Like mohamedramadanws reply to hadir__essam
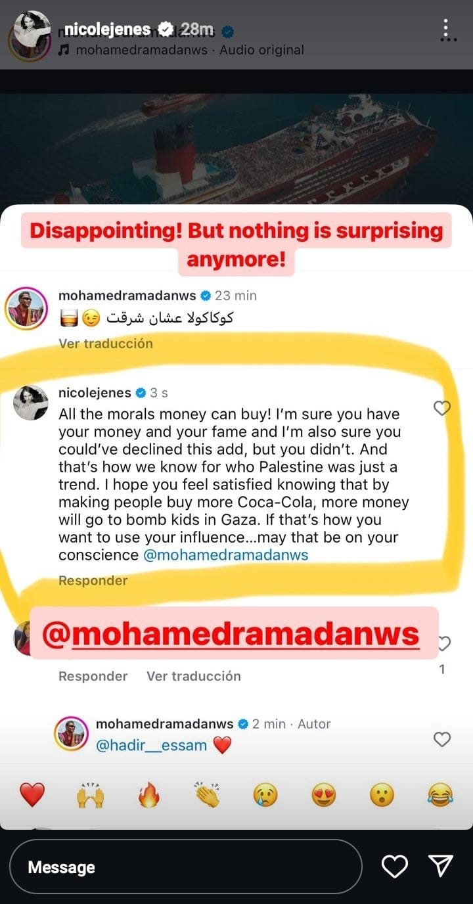Screen dimensions: 473x904 [x=442, y=739]
